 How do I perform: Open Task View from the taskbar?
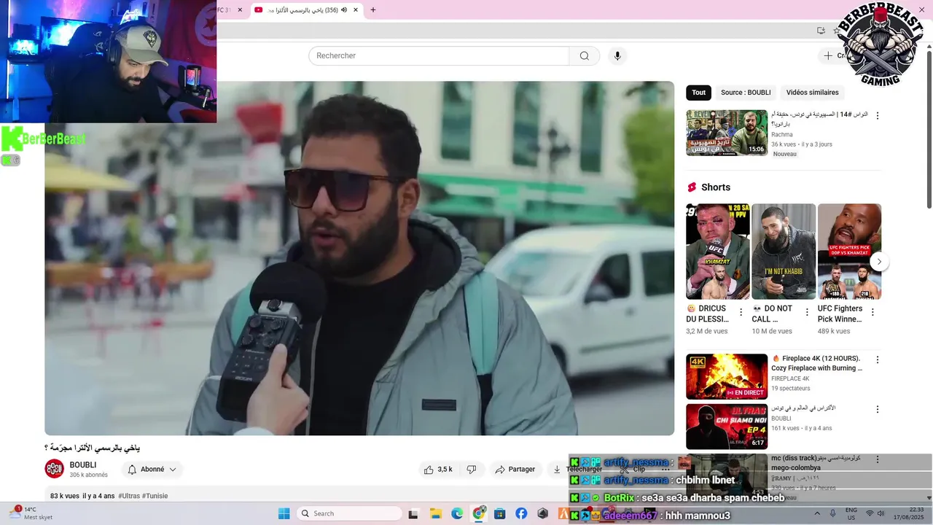tap(413, 513)
